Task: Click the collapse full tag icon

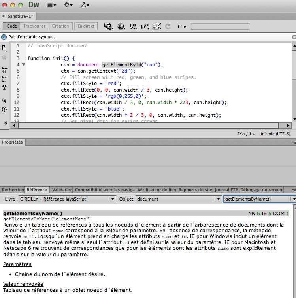Action: click(4, 70)
